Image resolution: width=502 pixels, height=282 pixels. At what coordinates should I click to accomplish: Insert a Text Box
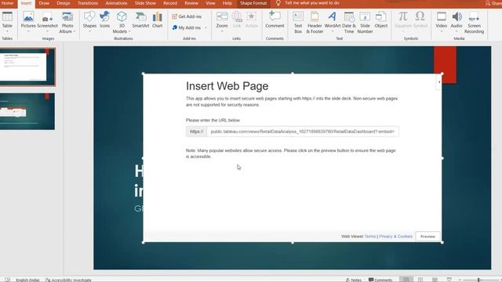(x=298, y=22)
